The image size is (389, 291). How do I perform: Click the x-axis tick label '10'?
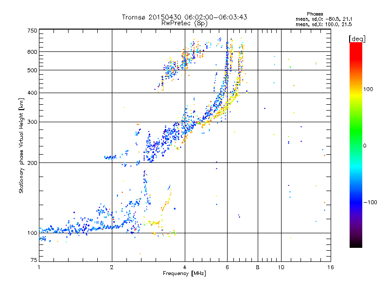tap(281, 267)
